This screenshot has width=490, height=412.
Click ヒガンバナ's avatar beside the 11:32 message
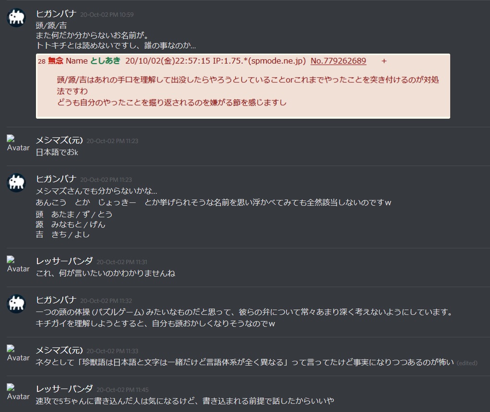point(16,304)
